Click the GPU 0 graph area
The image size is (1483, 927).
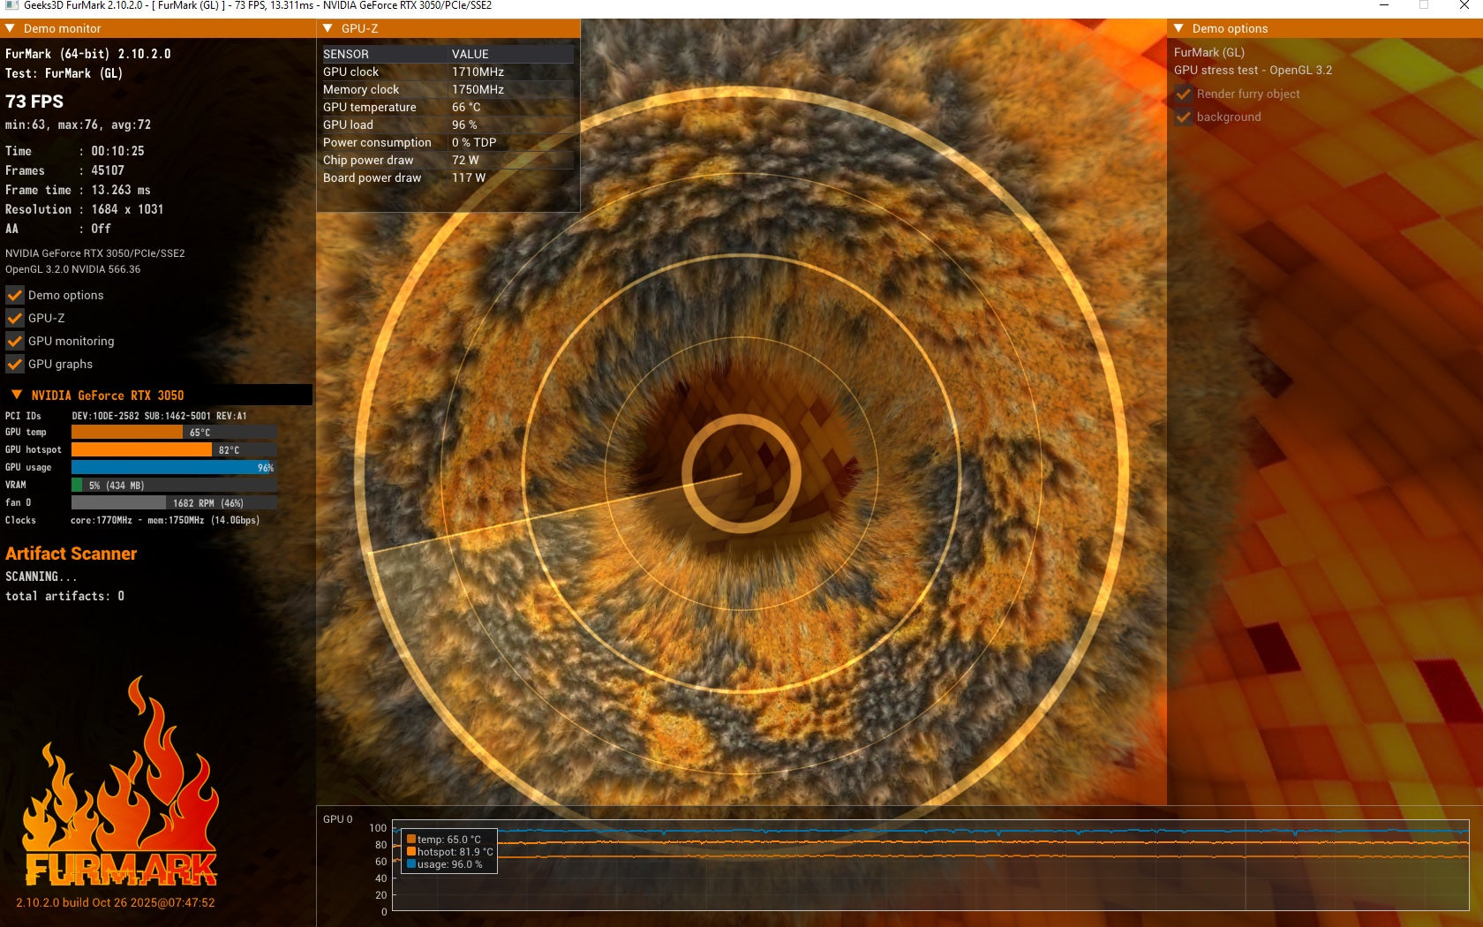click(930, 866)
